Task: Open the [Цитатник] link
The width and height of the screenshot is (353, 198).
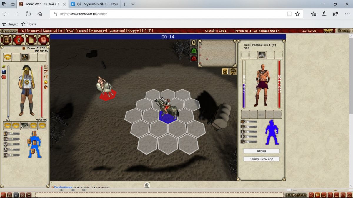Action: (x=117, y=31)
